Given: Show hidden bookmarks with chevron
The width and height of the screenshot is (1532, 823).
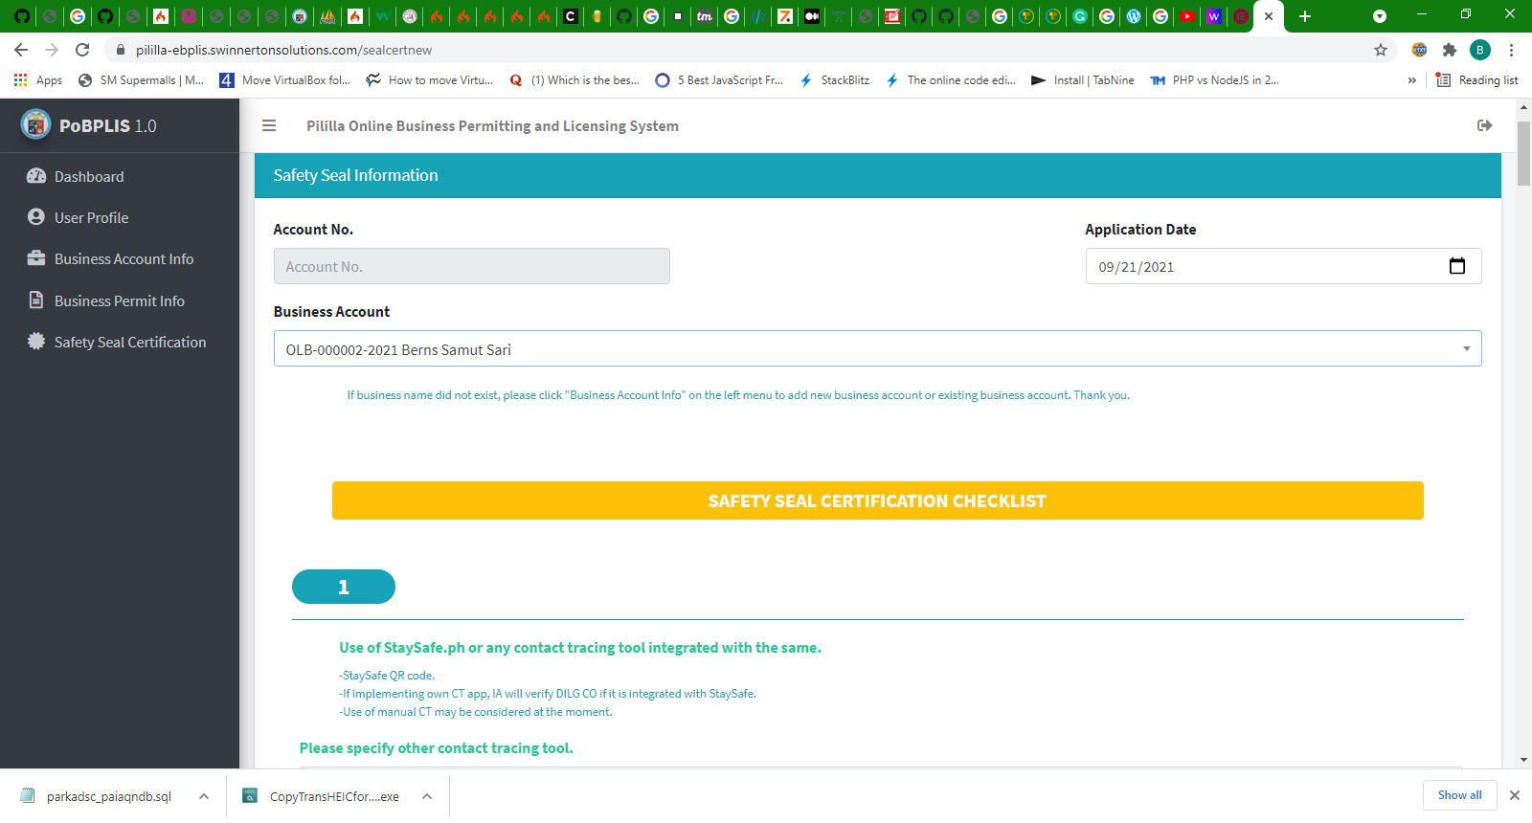Looking at the screenshot, I should click(1411, 80).
